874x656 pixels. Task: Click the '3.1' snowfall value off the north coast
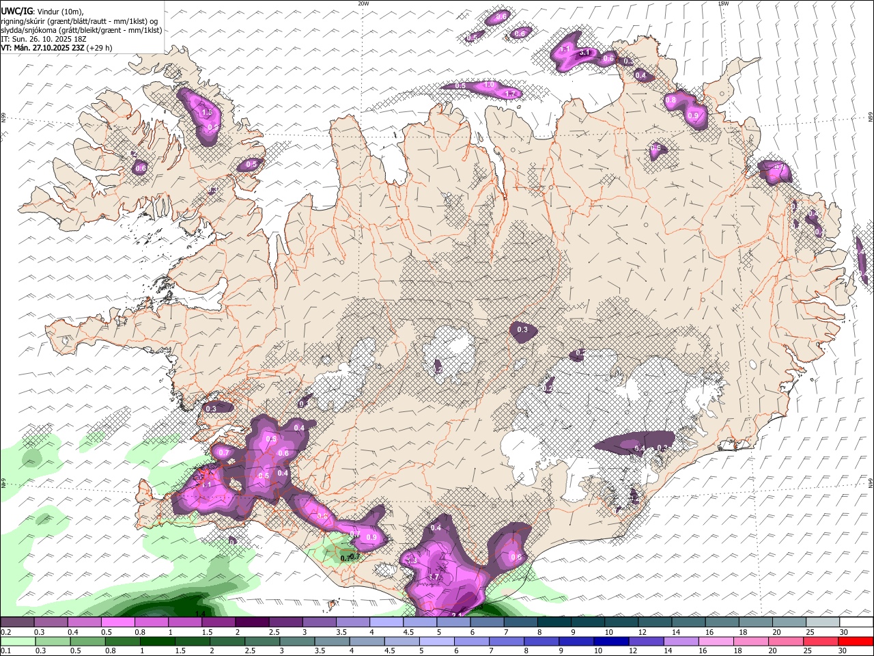point(584,53)
